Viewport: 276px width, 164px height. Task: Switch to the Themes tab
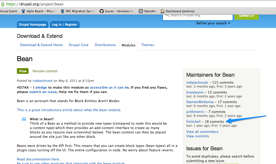tap(147, 45)
